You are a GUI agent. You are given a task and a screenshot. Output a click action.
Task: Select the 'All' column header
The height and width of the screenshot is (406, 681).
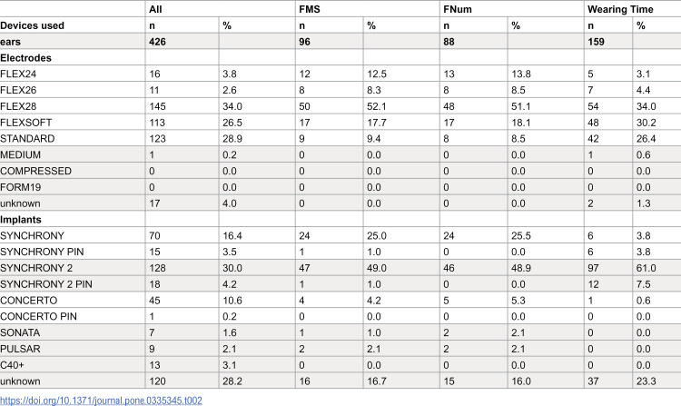(x=155, y=9)
